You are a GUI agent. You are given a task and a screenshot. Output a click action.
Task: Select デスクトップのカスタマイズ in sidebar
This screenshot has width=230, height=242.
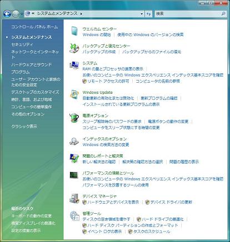click(x=35, y=92)
